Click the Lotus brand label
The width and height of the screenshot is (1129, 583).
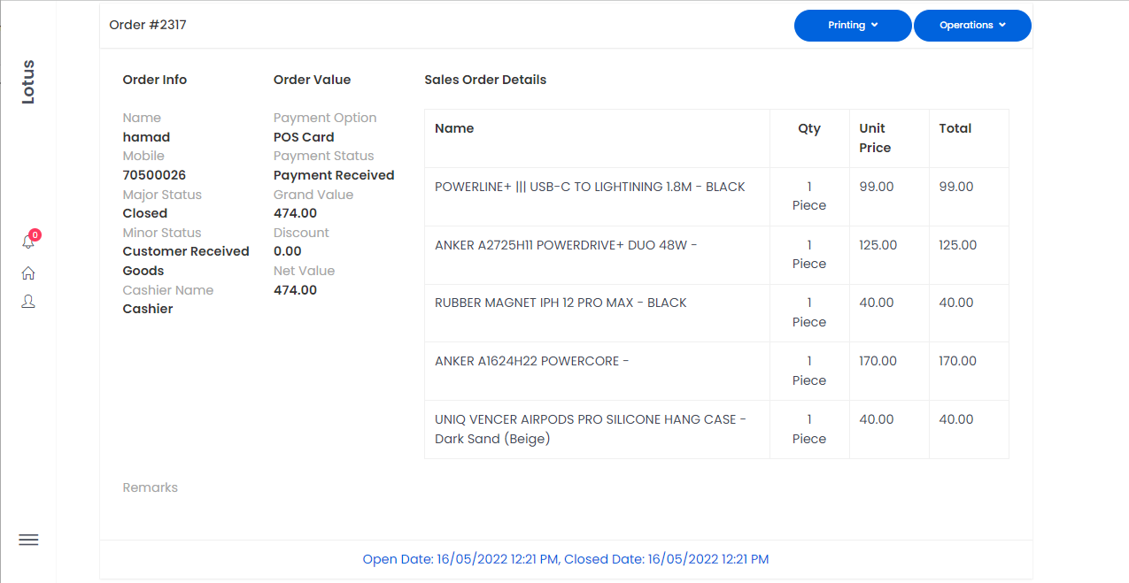pyautogui.click(x=28, y=82)
